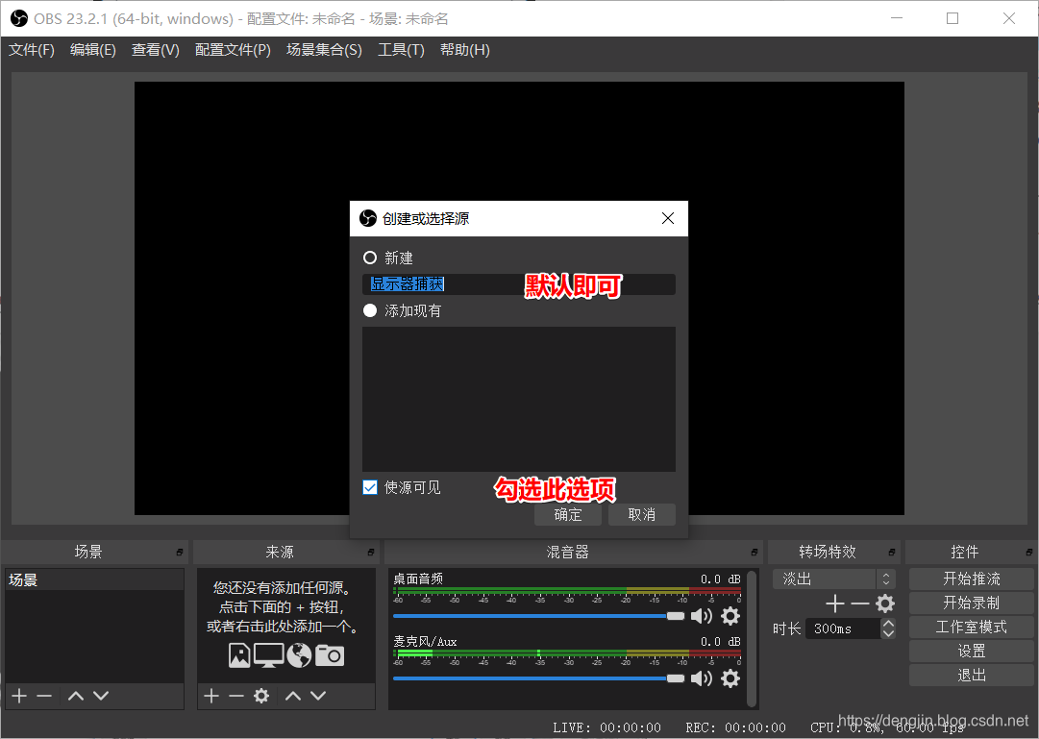Enable 工作室模式 studio mode
The image size is (1039, 739).
(x=972, y=627)
